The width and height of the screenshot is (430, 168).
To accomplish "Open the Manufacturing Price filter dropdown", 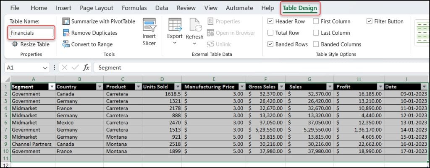I will [242, 87].
